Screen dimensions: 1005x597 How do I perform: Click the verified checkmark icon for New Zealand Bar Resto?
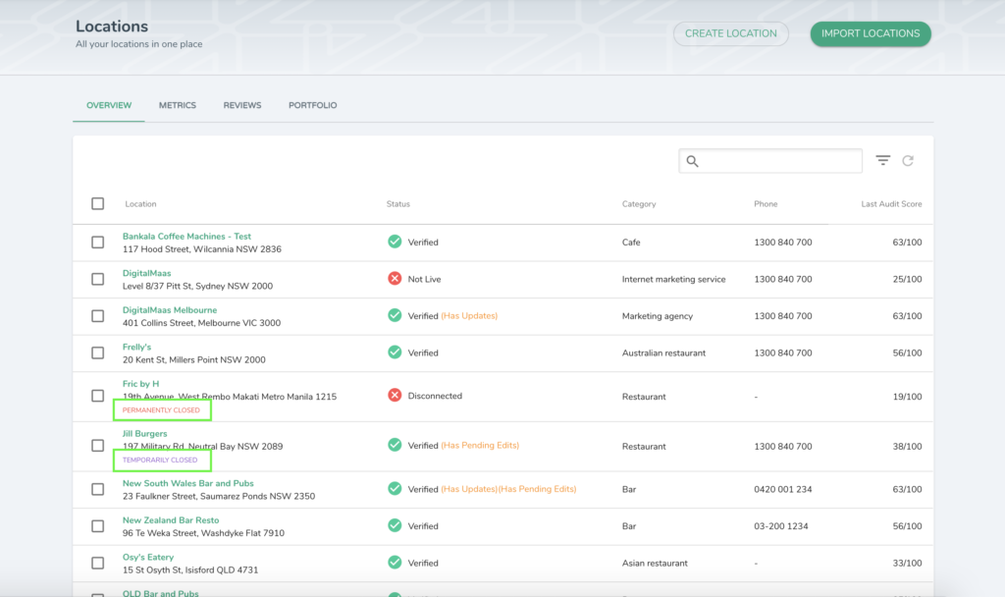click(x=395, y=525)
